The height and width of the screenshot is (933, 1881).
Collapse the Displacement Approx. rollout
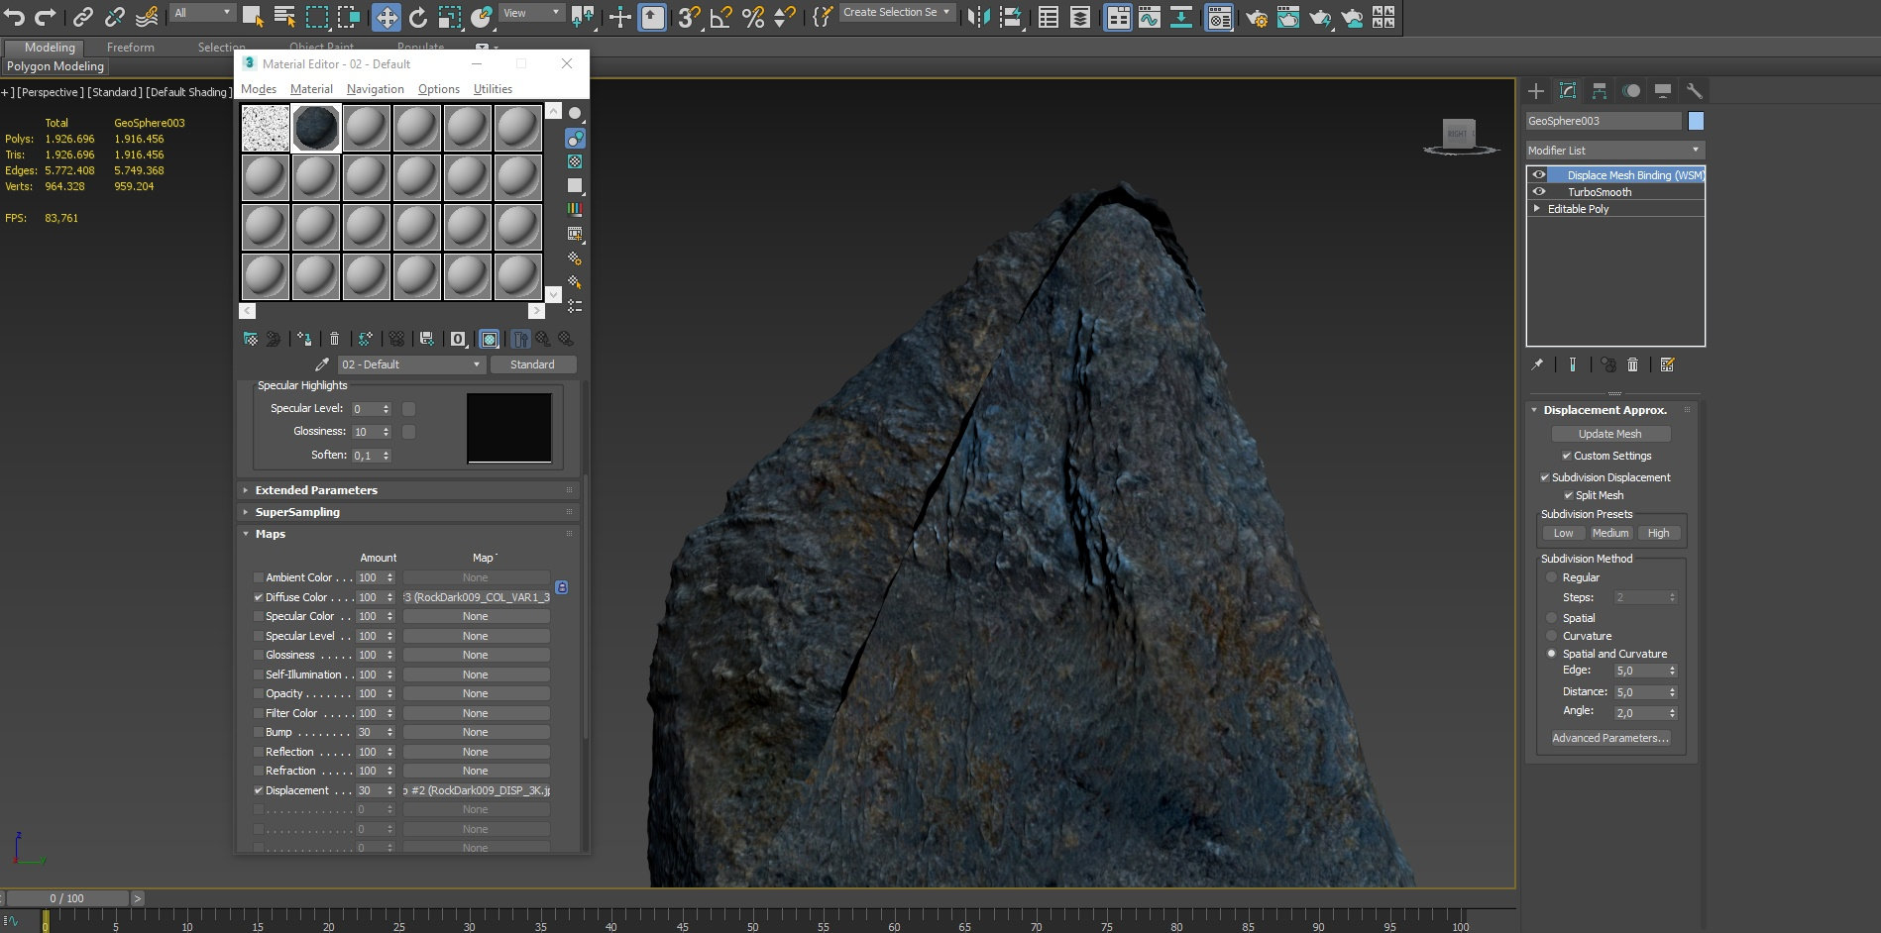tap(1610, 410)
